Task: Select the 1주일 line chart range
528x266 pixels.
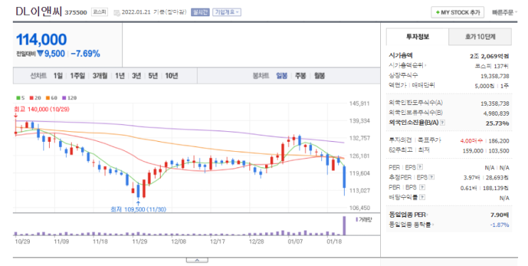Action: click(x=77, y=76)
